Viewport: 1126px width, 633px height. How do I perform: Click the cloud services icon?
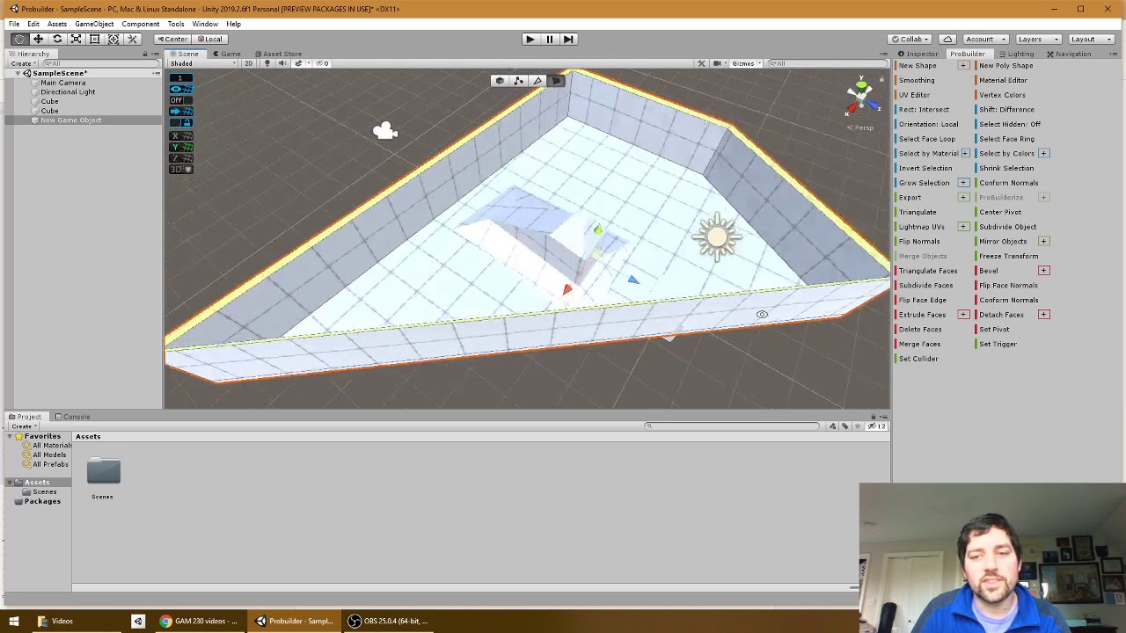coord(947,39)
